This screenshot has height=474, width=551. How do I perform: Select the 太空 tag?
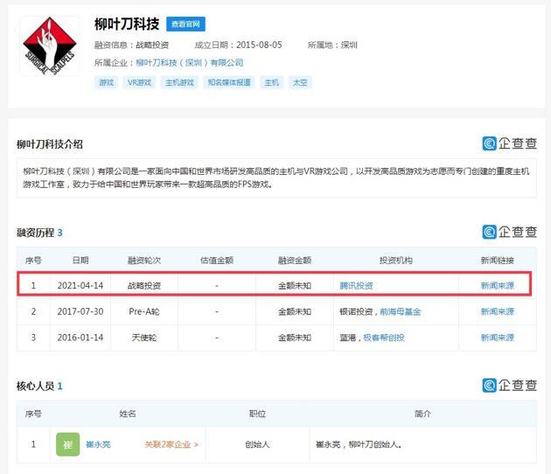(x=300, y=82)
